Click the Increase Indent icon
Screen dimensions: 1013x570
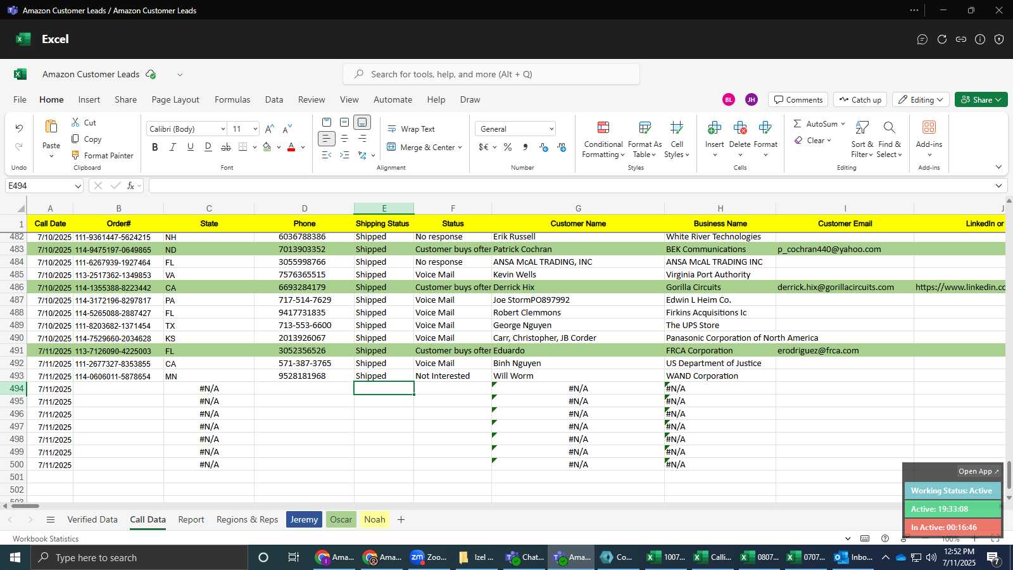click(344, 155)
